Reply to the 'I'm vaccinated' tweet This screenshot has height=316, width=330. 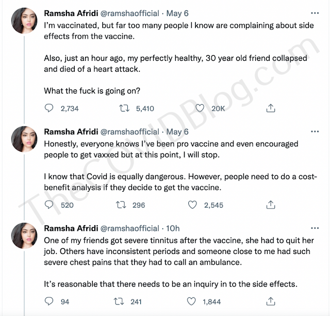pos(49,108)
